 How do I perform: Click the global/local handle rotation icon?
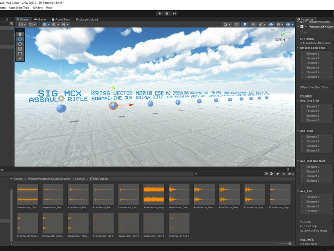(30, 24)
